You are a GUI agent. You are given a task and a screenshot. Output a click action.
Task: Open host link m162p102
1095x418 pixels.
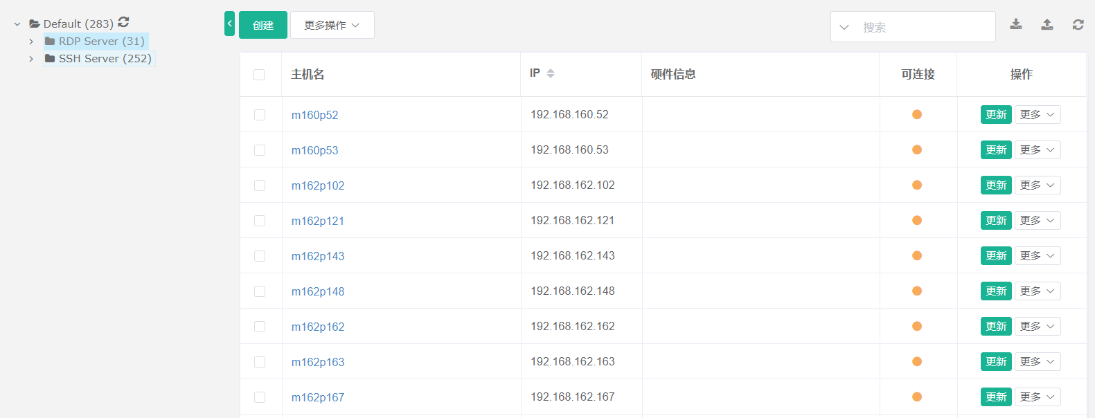click(318, 185)
